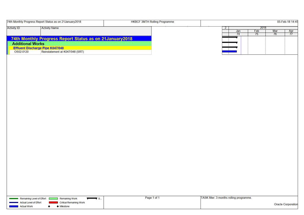Click the HKBCF 3MTH Rolling Programme title
Screen dimensions: 304x215
(x=152, y=22)
